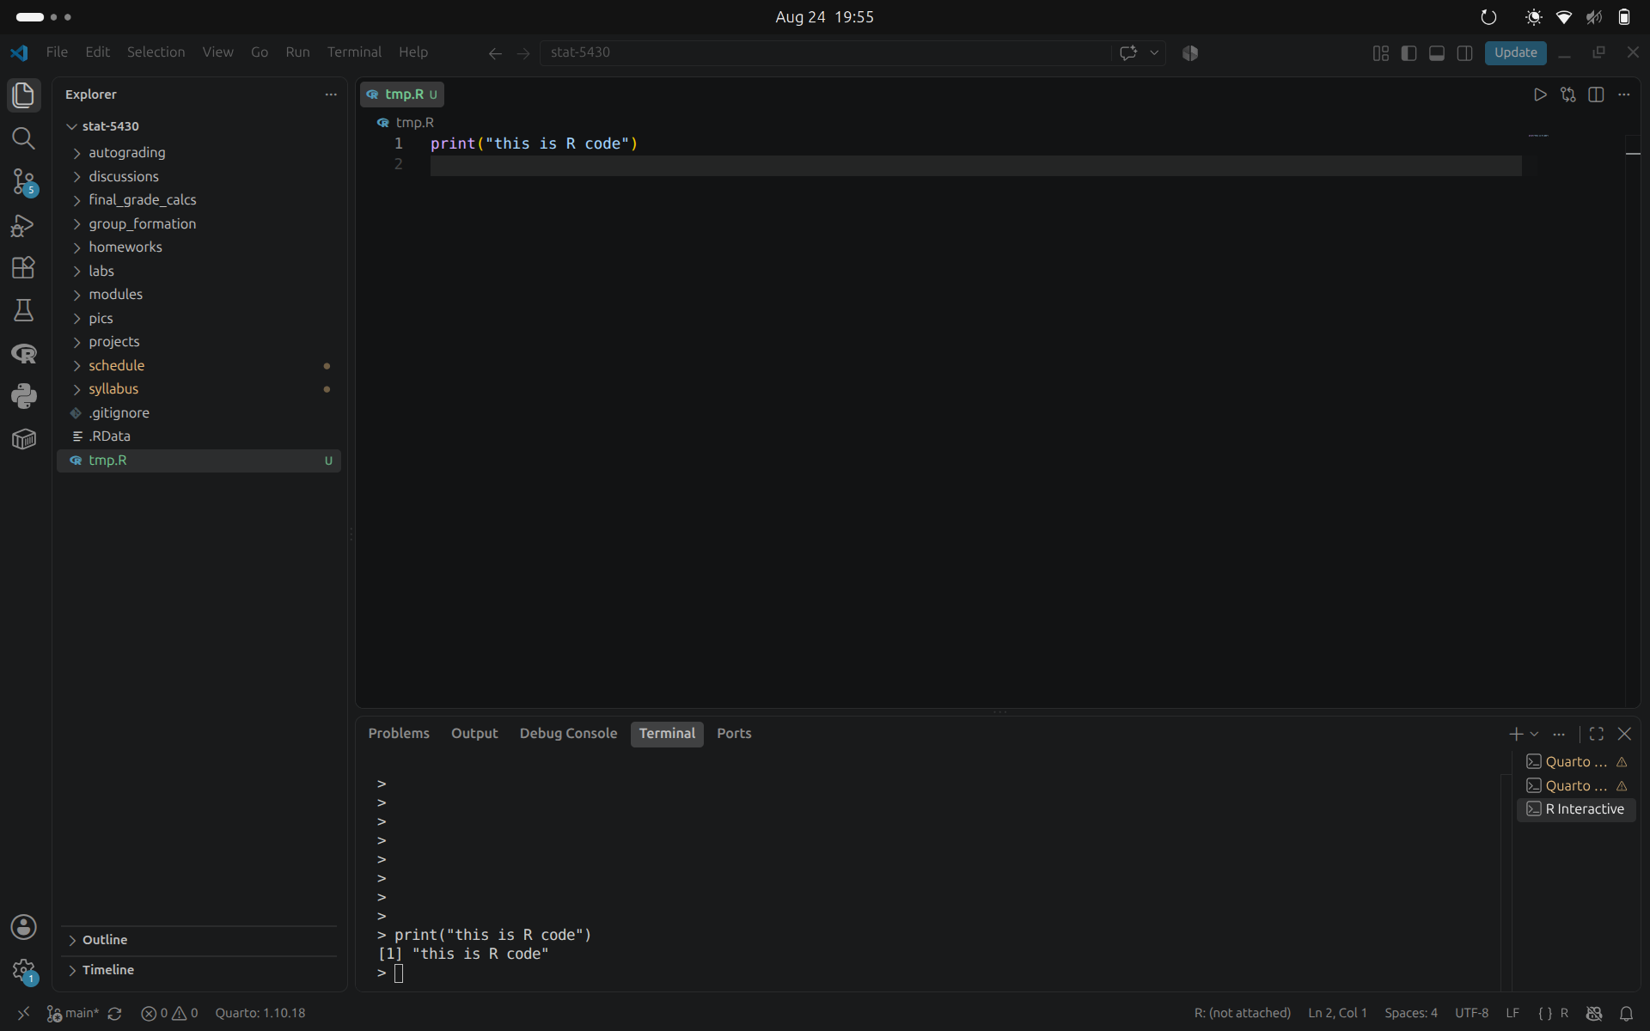Synchronize changes icon in status bar
The width and height of the screenshot is (1650, 1031).
pyautogui.click(x=114, y=1014)
